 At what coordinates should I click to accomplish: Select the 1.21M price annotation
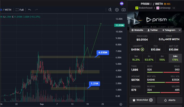click(x=94, y=84)
